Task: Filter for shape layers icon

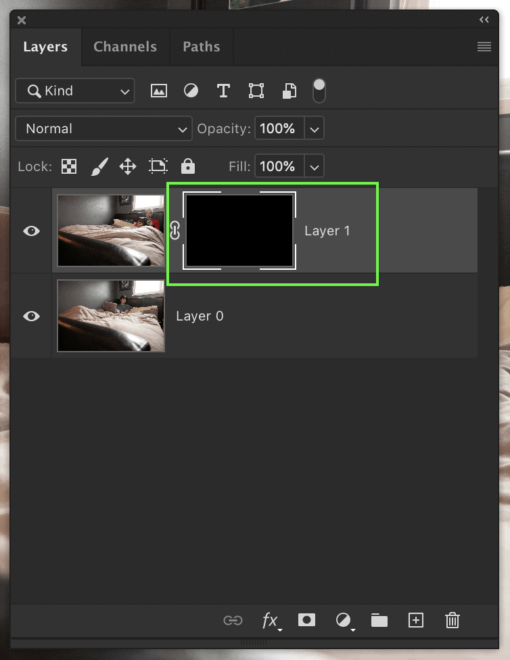Action: 256,91
